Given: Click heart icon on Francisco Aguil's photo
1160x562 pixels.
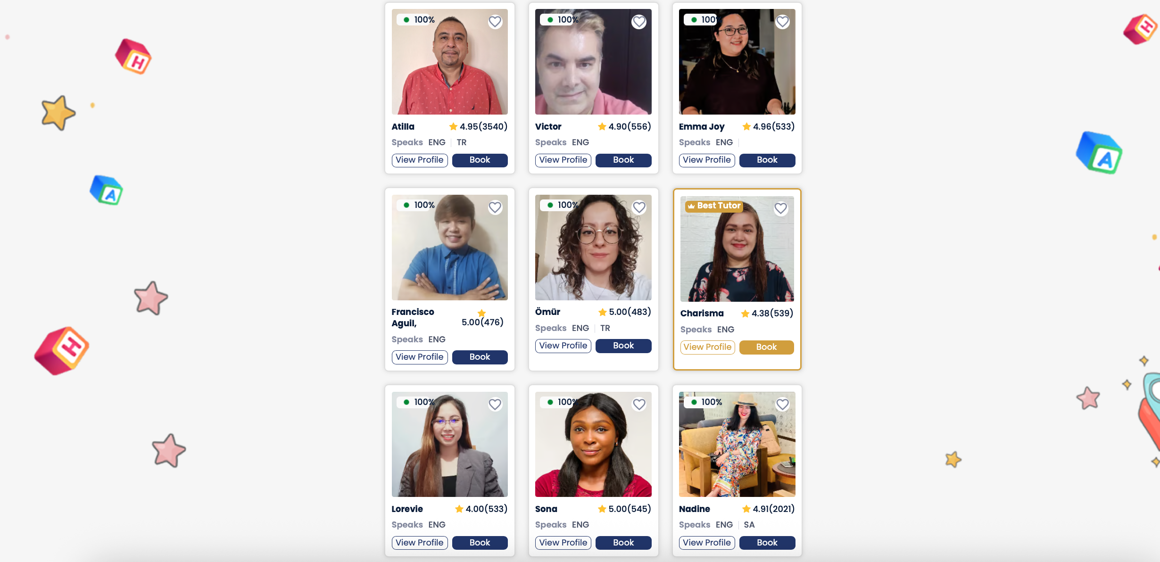Looking at the screenshot, I should [495, 207].
